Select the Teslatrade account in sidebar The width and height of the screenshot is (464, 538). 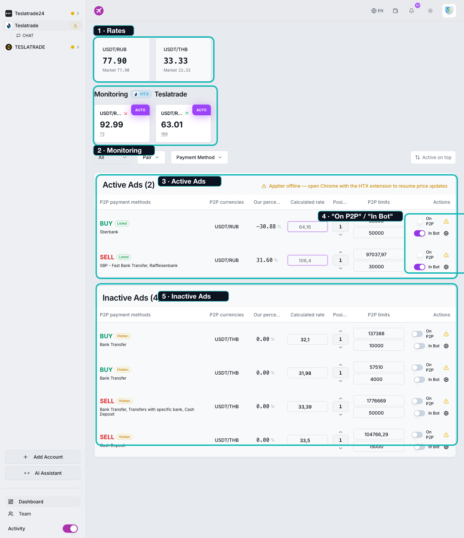(43, 26)
